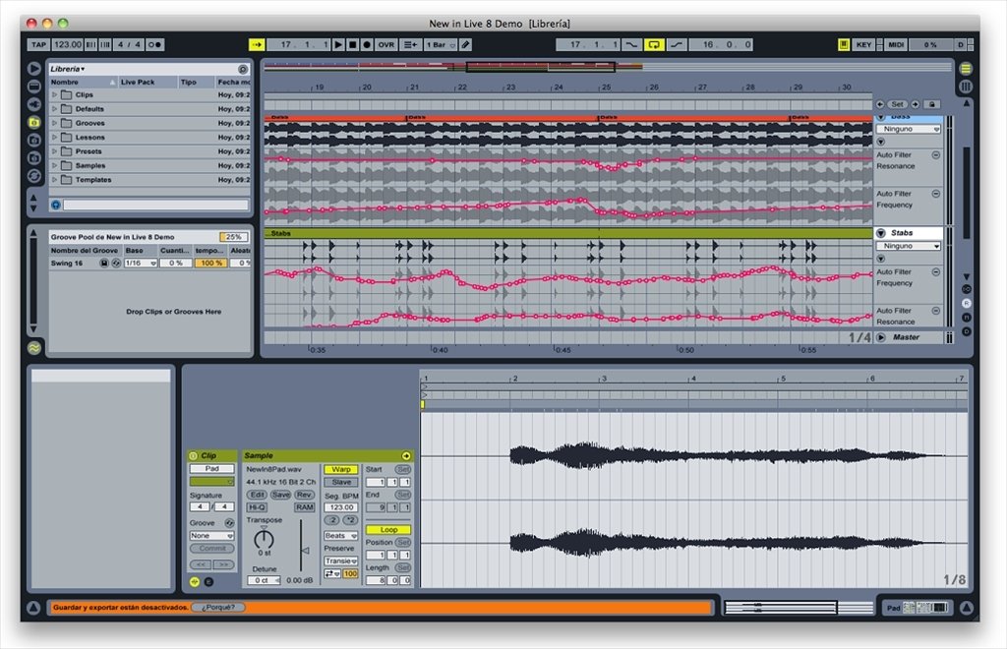The height and width of the screenshot is (649, 1007).
Task: Toggle Info View triangle at bottom left
Action: coord(33,608)
